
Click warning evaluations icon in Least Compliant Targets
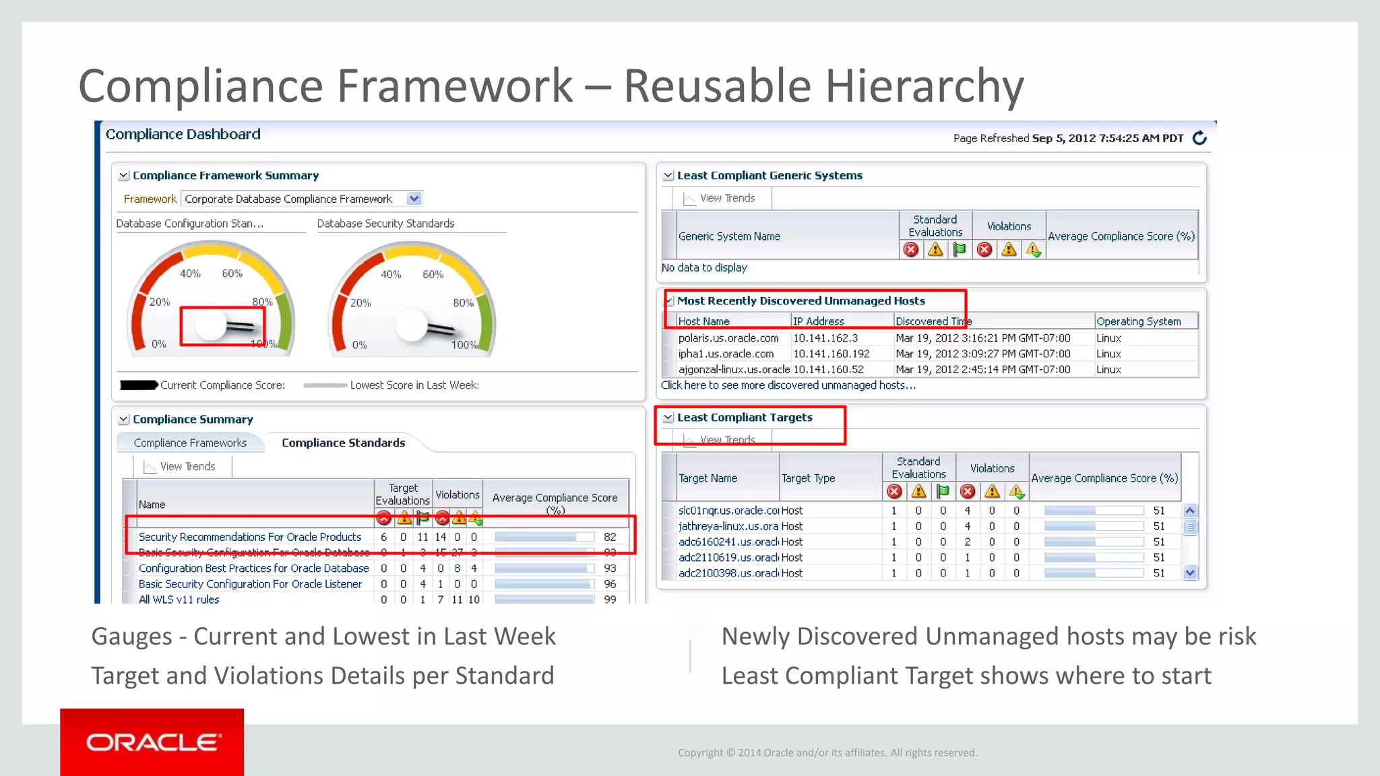pos(918,492)
